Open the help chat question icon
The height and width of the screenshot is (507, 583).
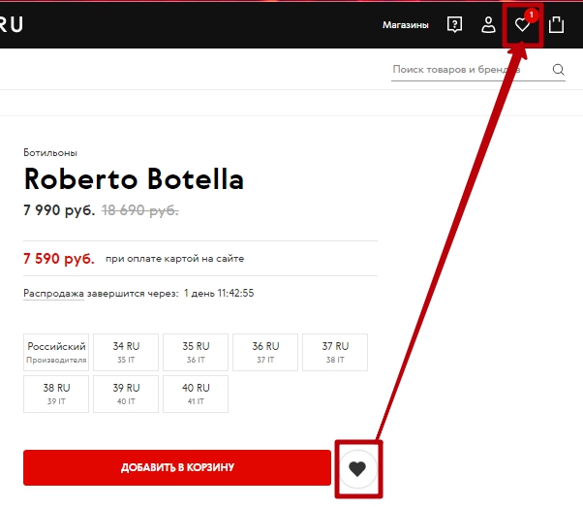tap(454, 25)
